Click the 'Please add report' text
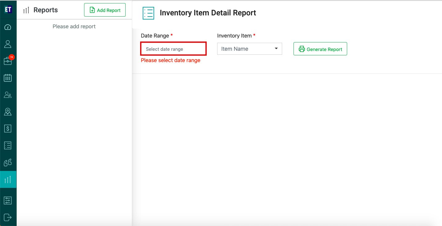 coord(74,26)
